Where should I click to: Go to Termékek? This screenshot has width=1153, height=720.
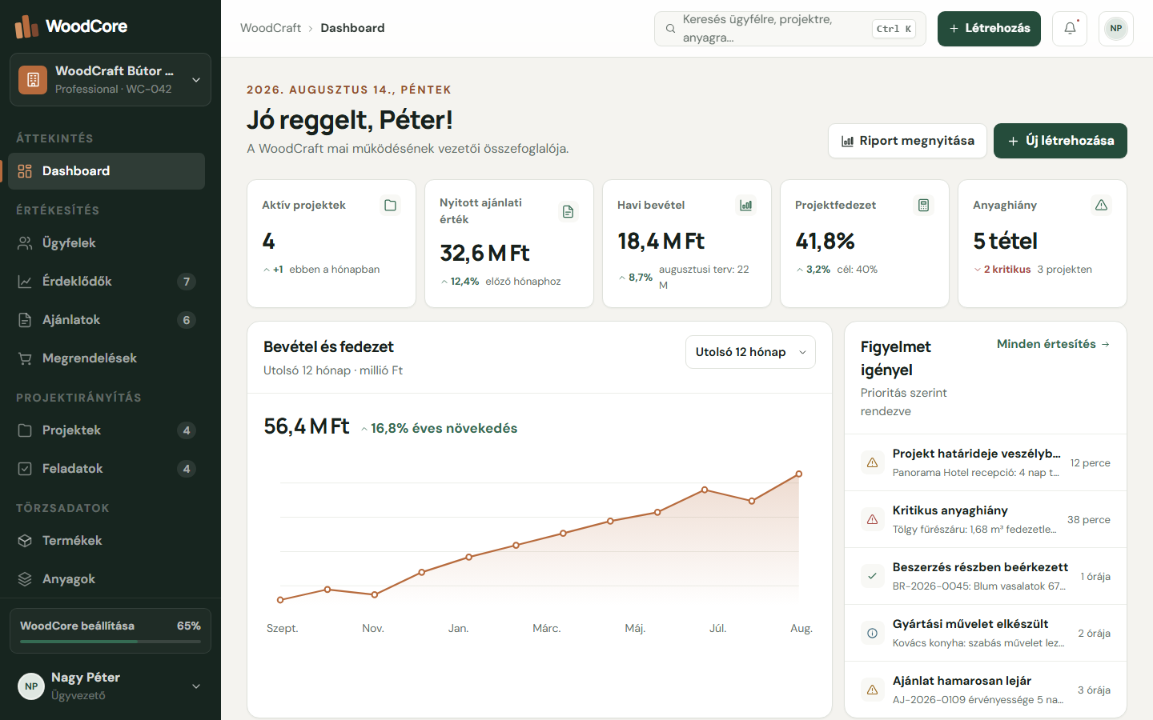pos(106,541)
